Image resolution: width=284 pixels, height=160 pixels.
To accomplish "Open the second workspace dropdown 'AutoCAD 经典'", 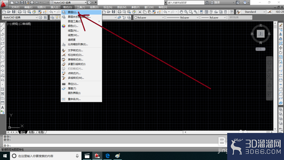I will tap(20, 18).
